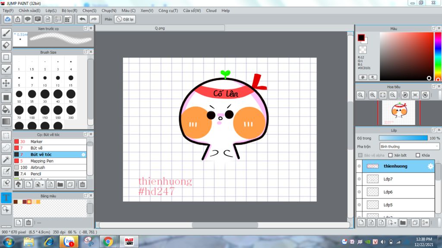Pick the dark brown swatch in Bảng màu
Image resolution: width=442 pixels, height=248 pixels.
point(16,202)
